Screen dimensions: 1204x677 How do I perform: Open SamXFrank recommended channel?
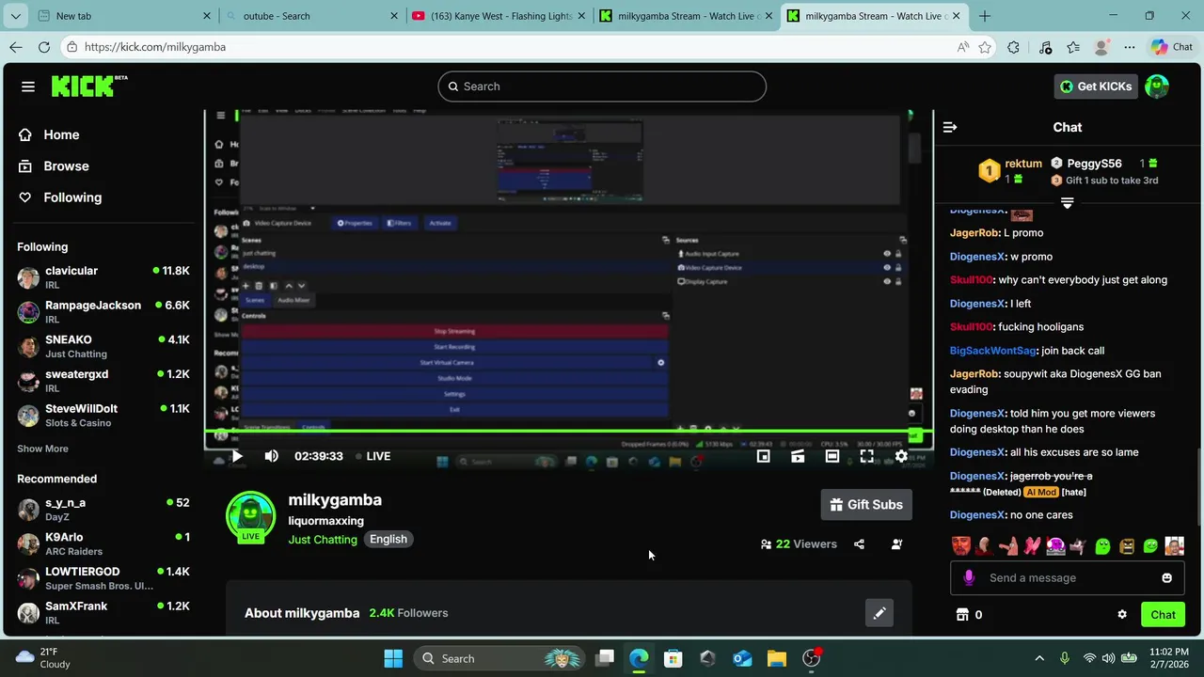(x=103, y=613)
